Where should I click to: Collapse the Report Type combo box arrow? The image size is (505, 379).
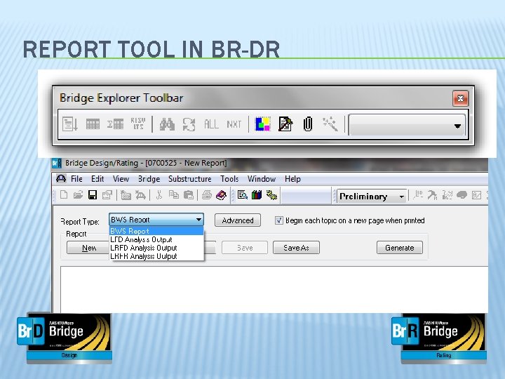click(x=198, y=220)
